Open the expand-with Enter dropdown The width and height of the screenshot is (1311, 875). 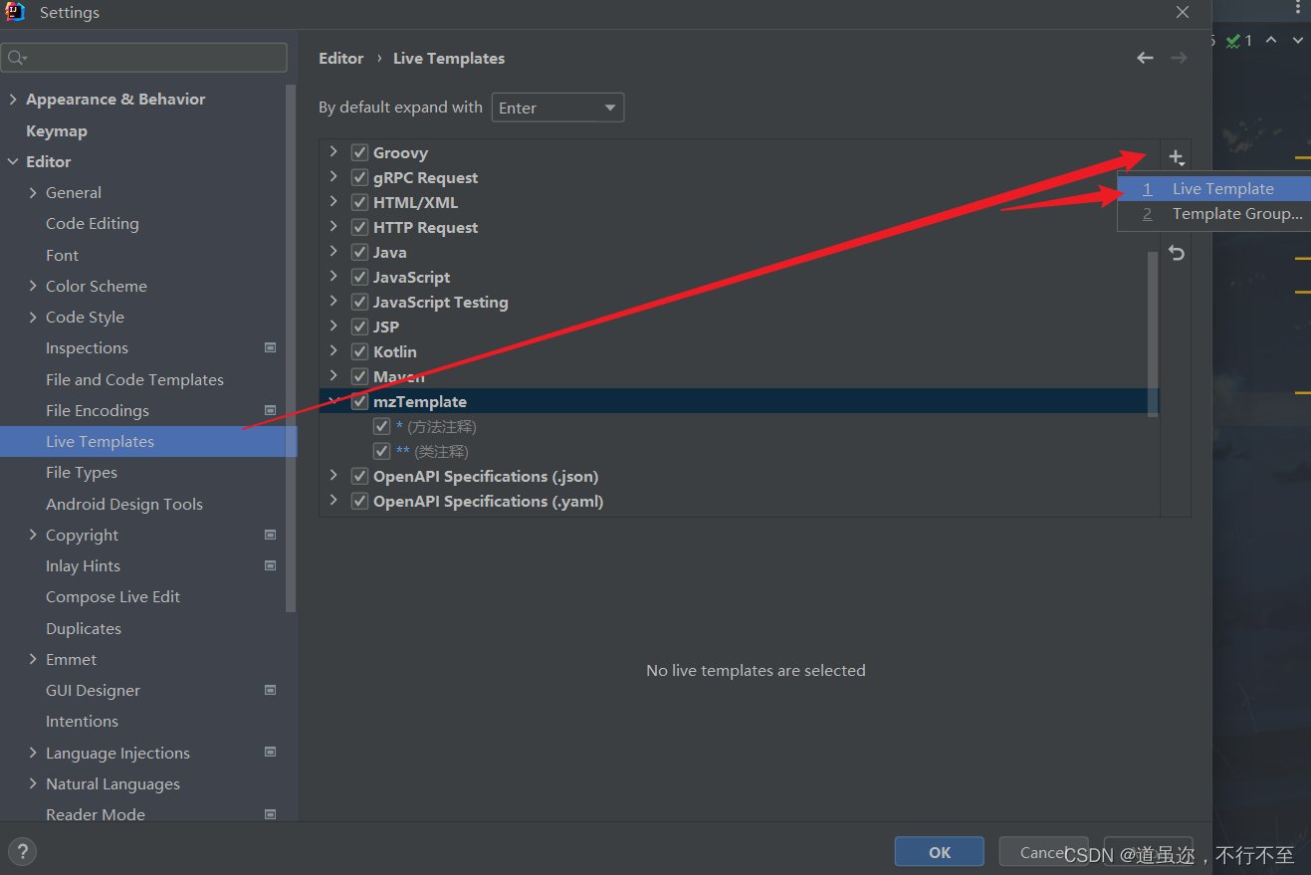click(x=557, y=108)
